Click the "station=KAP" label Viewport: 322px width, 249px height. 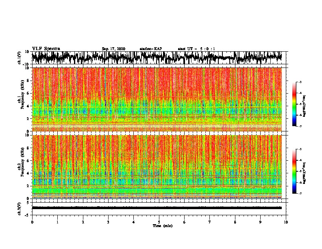point(151,49)
